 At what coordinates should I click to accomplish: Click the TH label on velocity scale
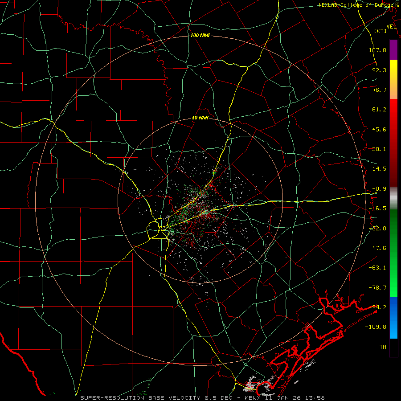pos(383,347)
